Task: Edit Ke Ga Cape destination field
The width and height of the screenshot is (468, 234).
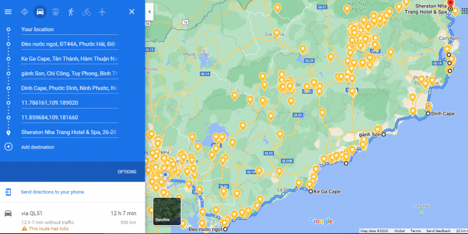Action: click(70, 59)
